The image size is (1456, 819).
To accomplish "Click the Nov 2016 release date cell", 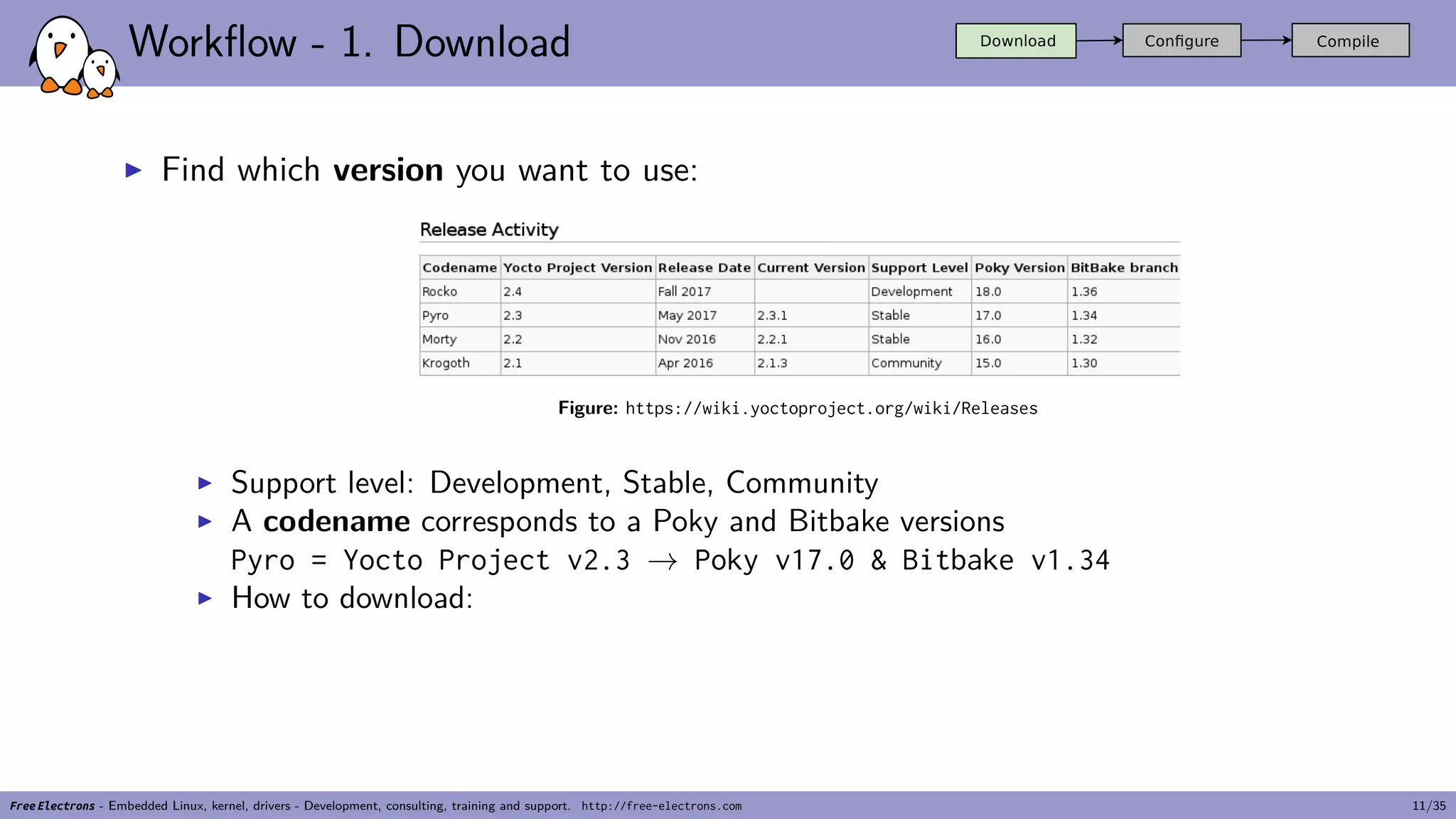I will tap(705, 339).
